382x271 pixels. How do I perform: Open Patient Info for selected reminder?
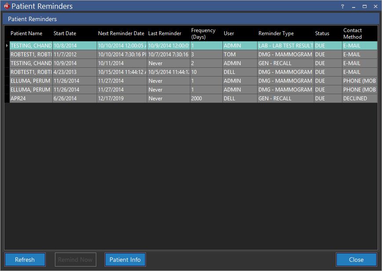coord(125,260)
